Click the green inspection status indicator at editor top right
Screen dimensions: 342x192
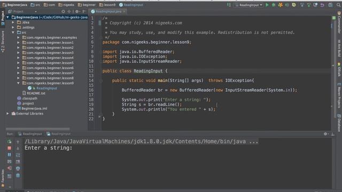click(x=334, y=18)
